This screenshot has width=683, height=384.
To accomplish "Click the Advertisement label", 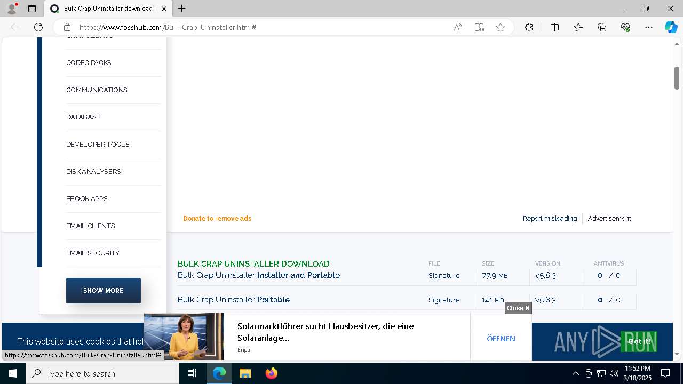I will coord(609,219).
